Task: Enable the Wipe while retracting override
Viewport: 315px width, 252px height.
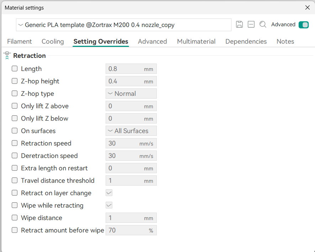Action: (x=15, y=206)
